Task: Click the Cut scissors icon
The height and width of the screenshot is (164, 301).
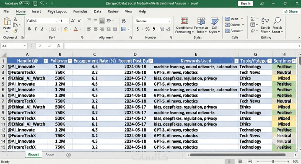Action: [x=15, y=19]
